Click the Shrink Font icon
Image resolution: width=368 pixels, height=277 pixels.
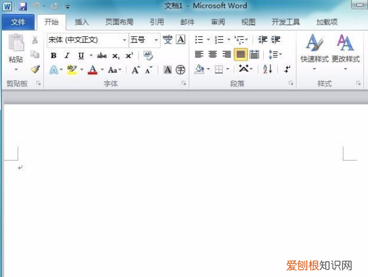pos(148,70)
